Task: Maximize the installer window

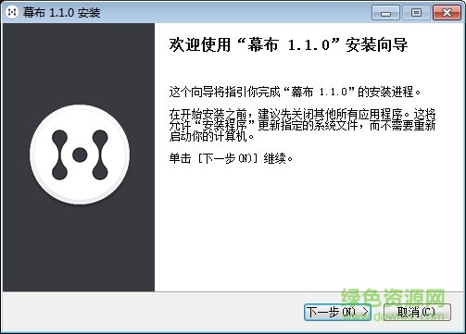Action: click(x=416, y=13)
